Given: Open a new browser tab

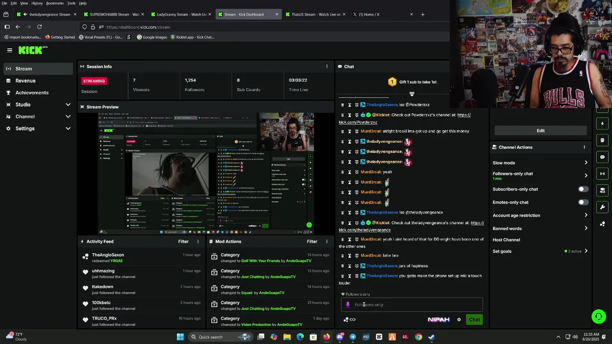Looking at the screenshot, I should point(423,14).
